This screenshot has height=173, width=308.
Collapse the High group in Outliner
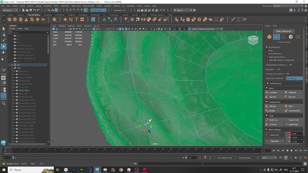tap(12, 68)
